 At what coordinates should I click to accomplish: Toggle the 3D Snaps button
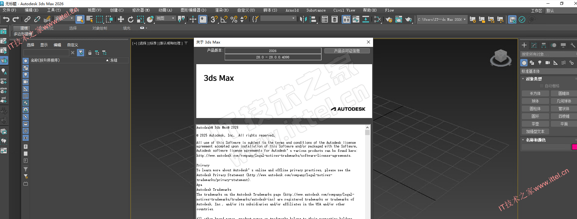pyautogui.click(x=214, y=19)
